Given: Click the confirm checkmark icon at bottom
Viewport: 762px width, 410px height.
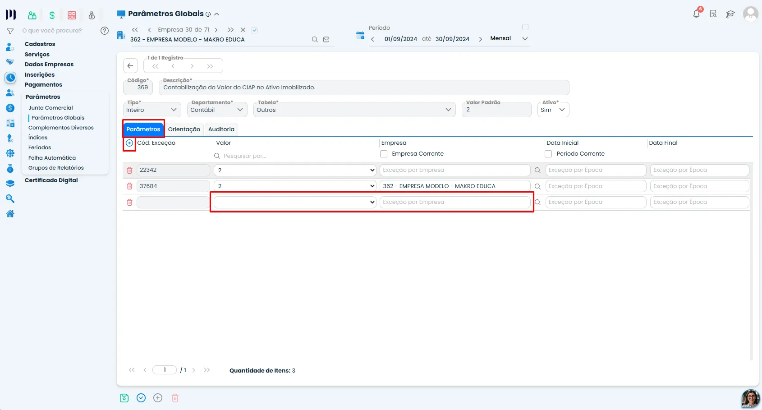Looking at the screenshot, I should point(141,398).
